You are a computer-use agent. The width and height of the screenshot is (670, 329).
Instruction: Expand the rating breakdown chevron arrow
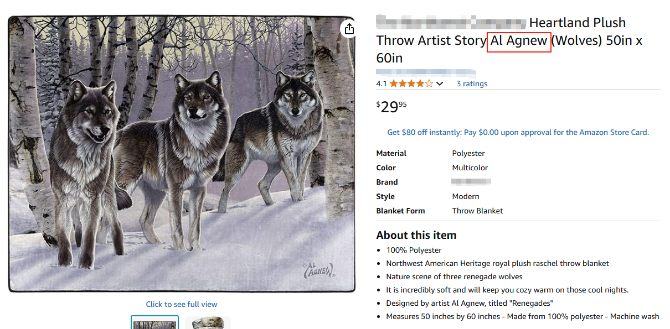point(440,84)
